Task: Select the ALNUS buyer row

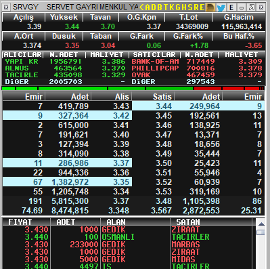Action: pos(66,68)
